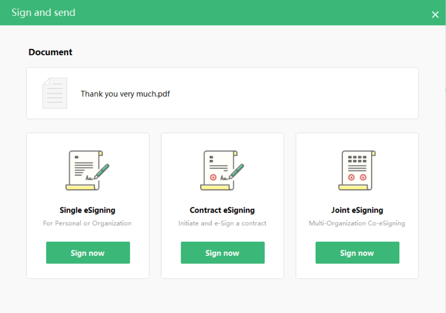
Task: Click the Single eSigning illustration icon
Action: [x=87, y=170]
